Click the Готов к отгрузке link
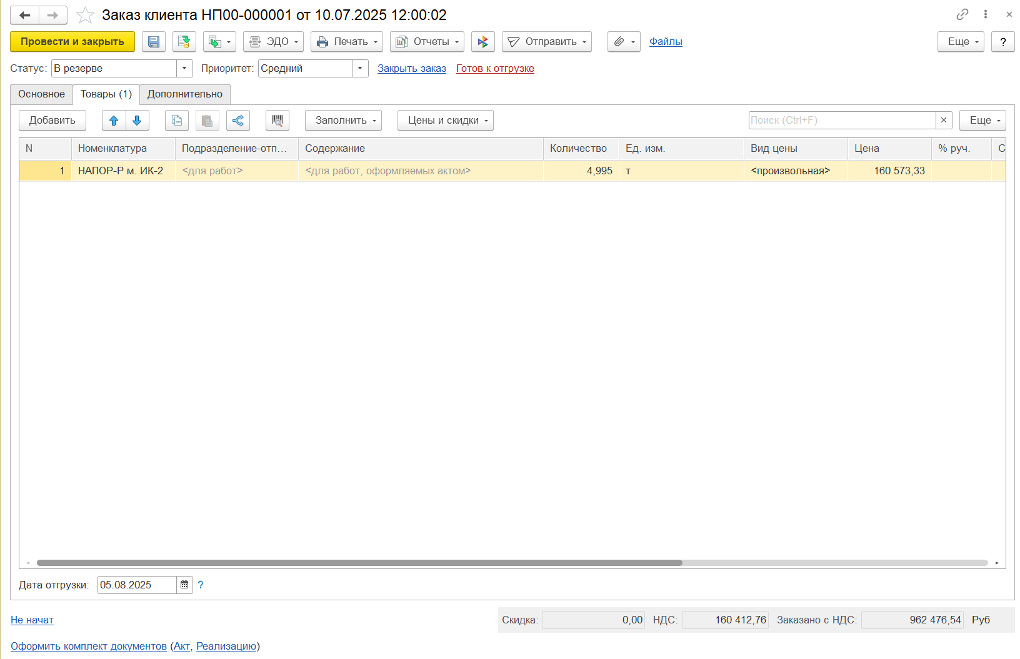 click(495, 69)
